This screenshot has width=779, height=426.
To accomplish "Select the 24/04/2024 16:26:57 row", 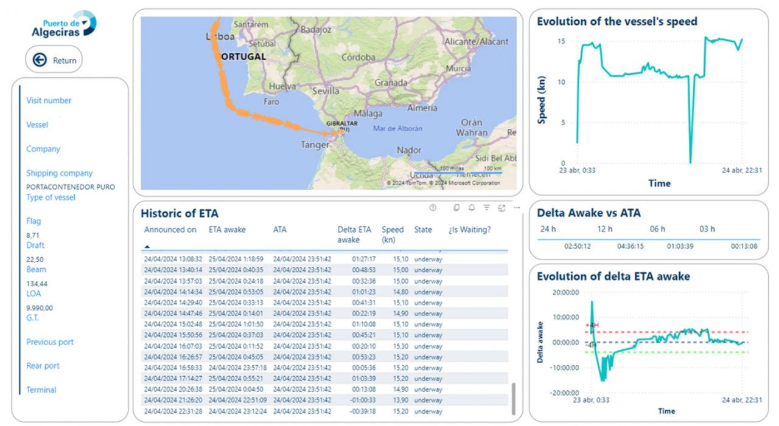I will pos(325,357).
